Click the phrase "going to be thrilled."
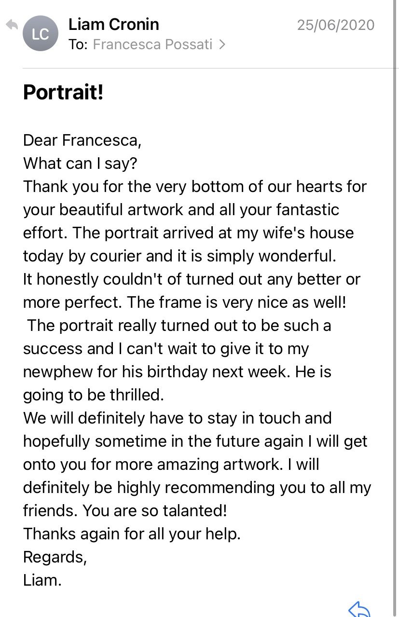The height and width of the screenshot is (617, 399). click(94, 395)
